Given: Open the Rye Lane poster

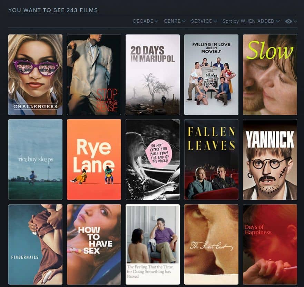Looking at the screenshot, I should click(x=94, y=160).
